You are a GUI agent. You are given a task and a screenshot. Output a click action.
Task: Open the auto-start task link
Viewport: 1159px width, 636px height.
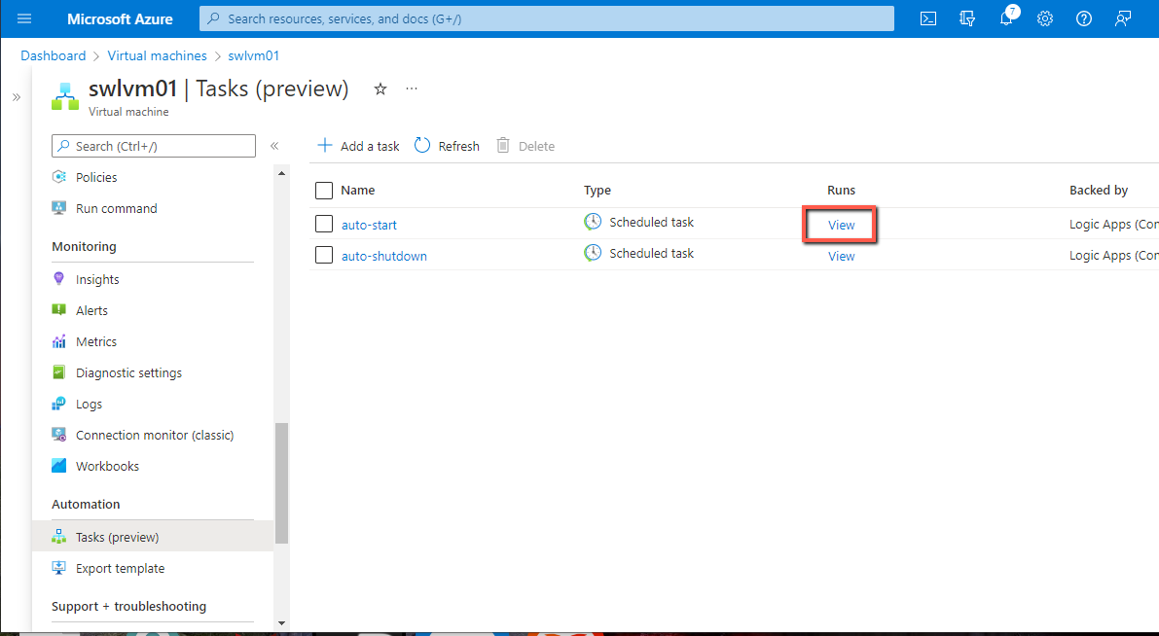(x=369, y=225)
